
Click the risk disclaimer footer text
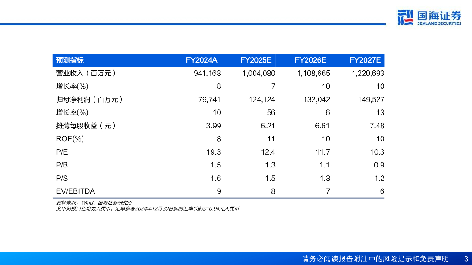click(x=375, y=259)
